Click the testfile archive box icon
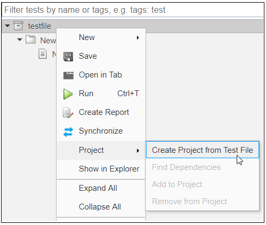The image size is (266, 225). (18, 26)
